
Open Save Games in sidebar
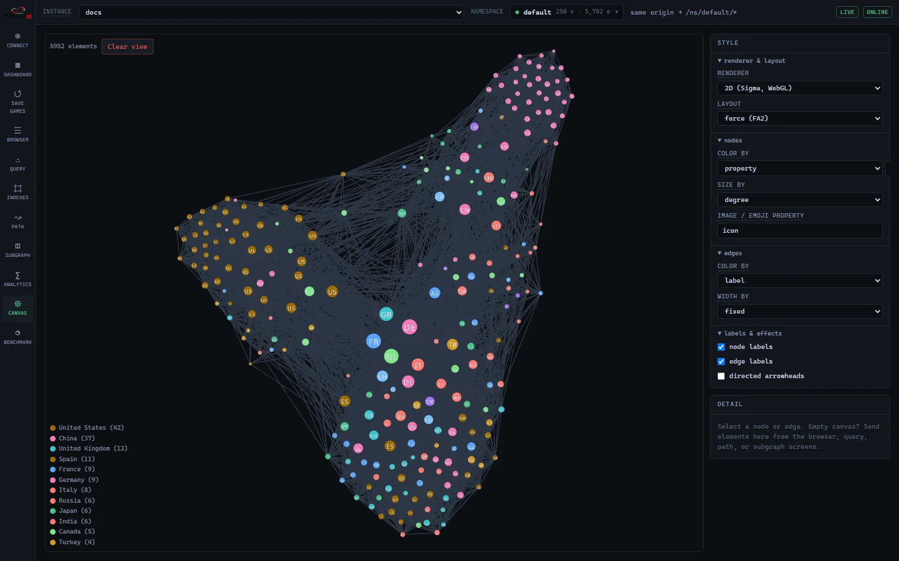coord(17,102)
